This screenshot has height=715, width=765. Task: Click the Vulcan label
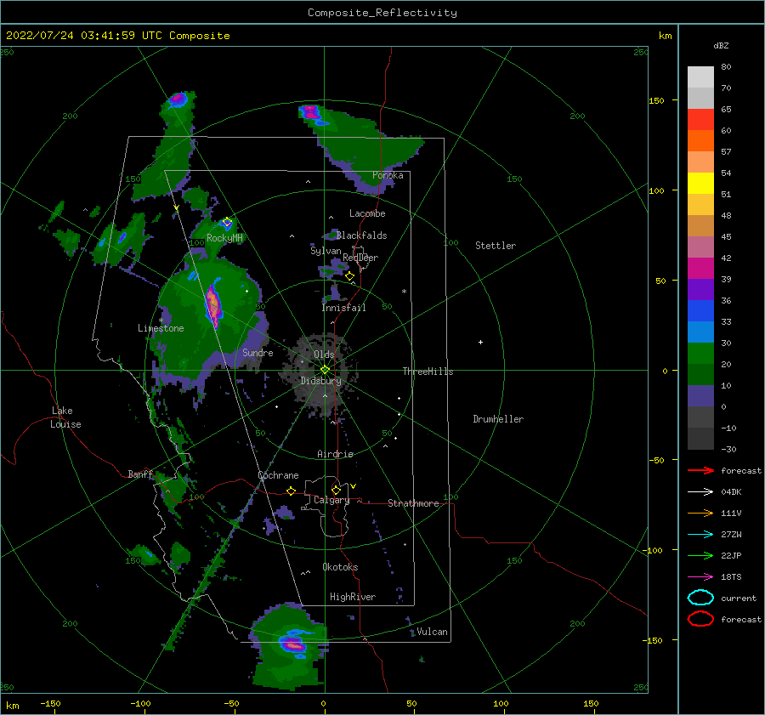coord(432,632)
